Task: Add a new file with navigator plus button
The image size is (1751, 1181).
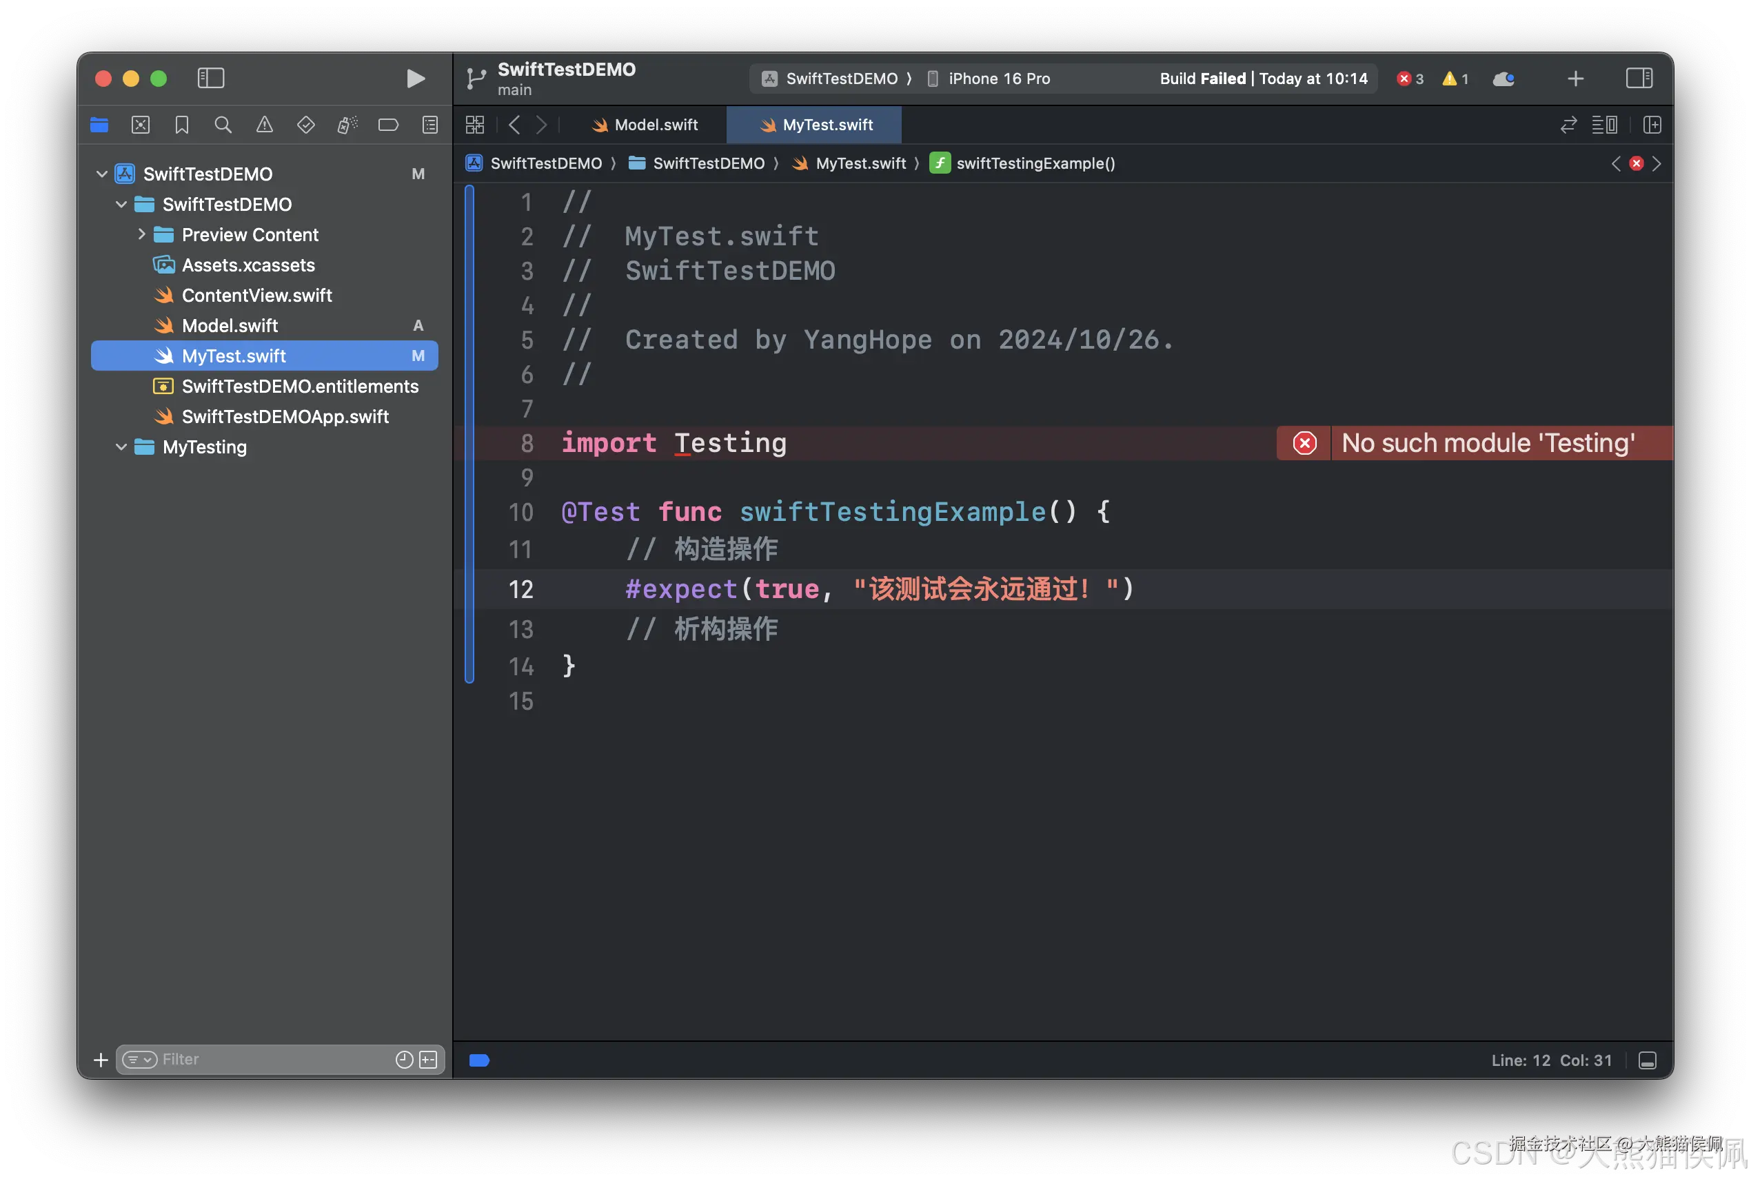Action: click(101, 1060)
